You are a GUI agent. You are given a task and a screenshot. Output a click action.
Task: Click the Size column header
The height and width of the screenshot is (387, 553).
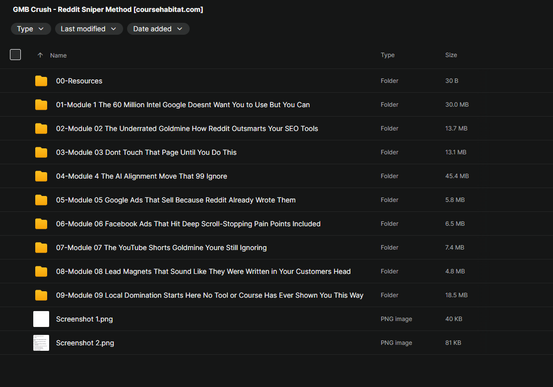[x=451, y=55]
